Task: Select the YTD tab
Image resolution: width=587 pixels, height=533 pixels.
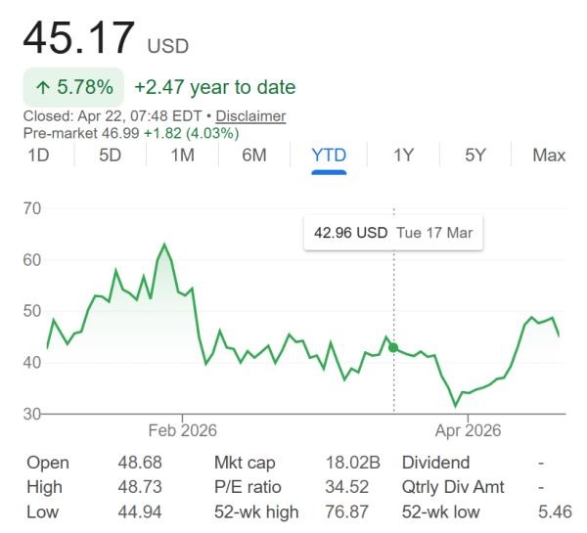Action: 329,155
